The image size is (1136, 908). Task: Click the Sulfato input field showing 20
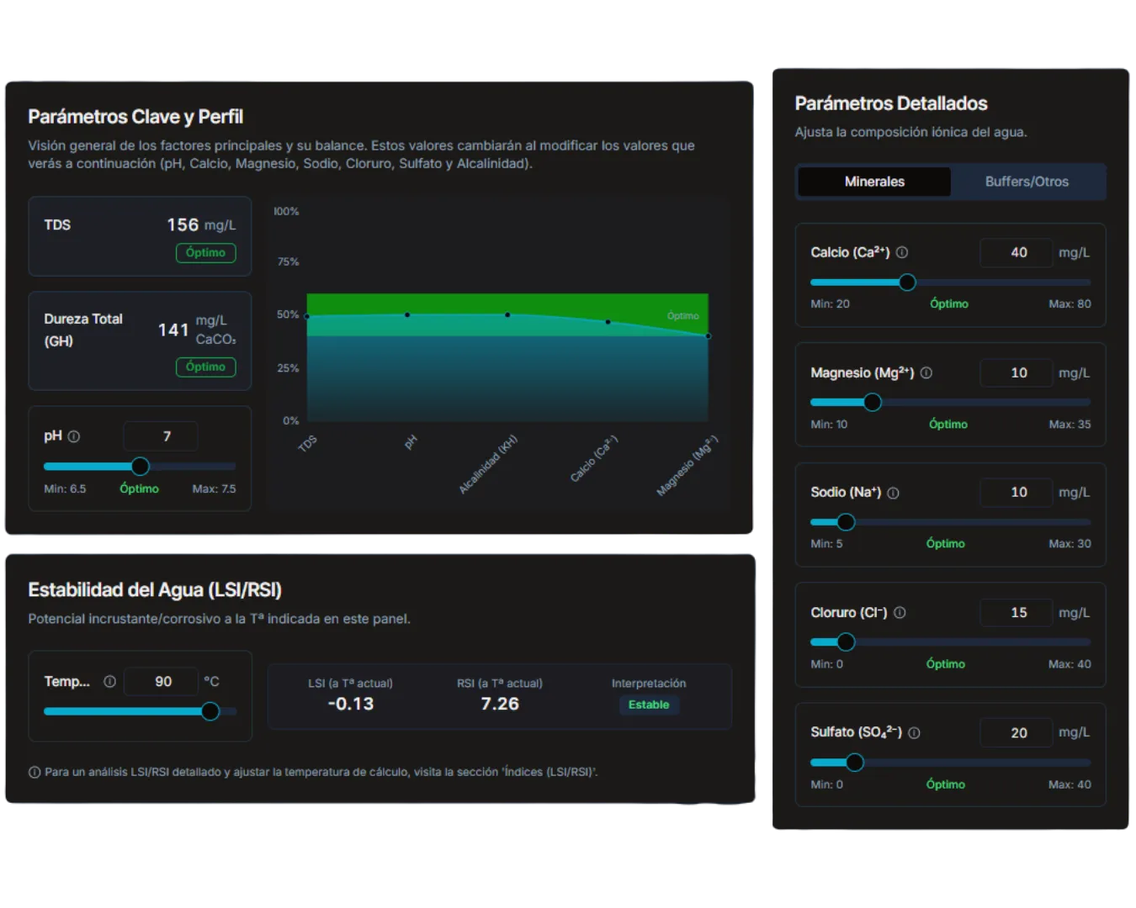[1017, 733]
